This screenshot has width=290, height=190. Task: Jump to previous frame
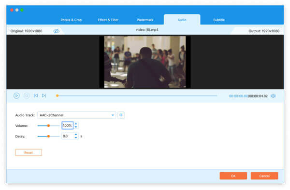(x=36, y=95)
